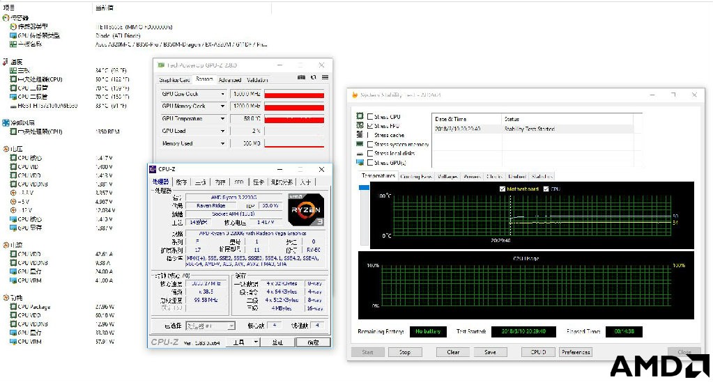The height and width of the screenshot is (382, 713).
Task: Click the CPU VRM current row icon
Action: [x=13, y=280]
